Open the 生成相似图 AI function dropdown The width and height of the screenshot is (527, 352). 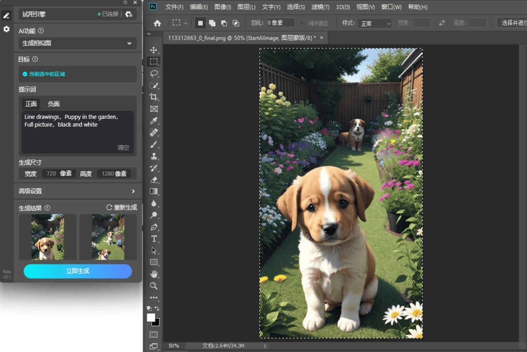77,43
